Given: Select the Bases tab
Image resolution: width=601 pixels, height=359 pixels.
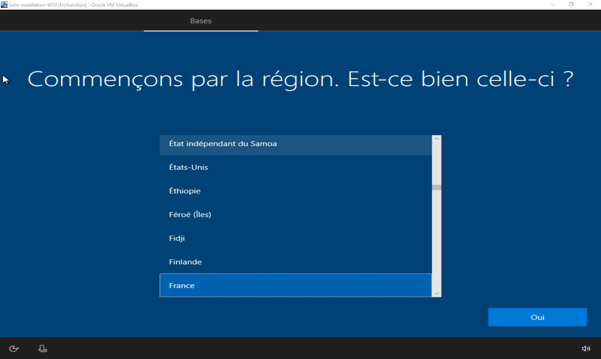Looking at the screenshot, I should (201, 21).
